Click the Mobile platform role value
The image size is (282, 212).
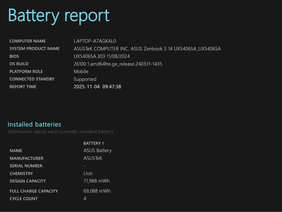[x=81, y=71]
